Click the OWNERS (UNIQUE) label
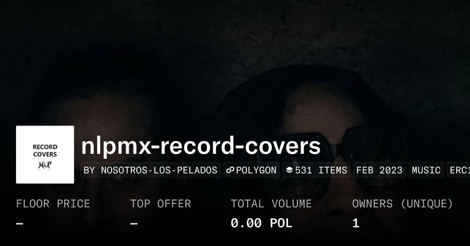 click(403, 204)
